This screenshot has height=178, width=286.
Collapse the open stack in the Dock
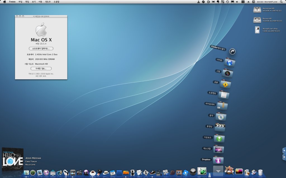coord(218,171)
